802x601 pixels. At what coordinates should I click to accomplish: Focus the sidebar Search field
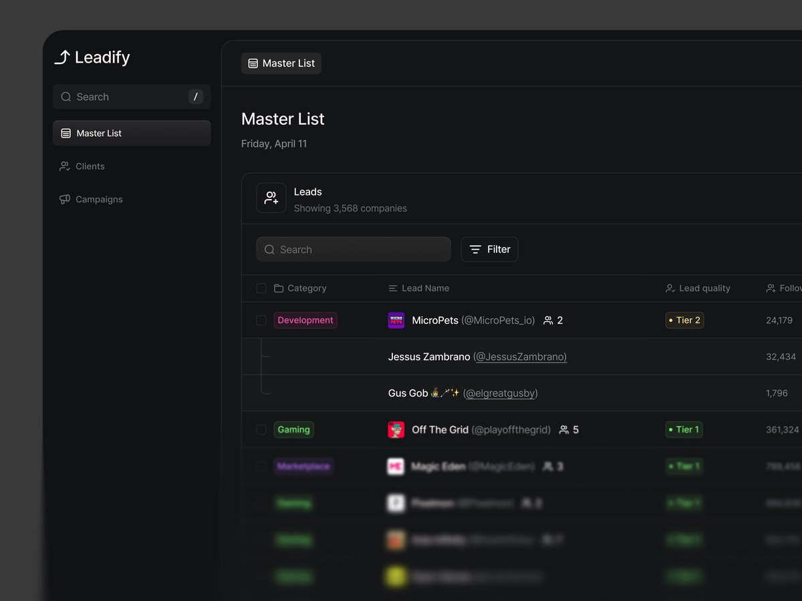pos(132,97)
